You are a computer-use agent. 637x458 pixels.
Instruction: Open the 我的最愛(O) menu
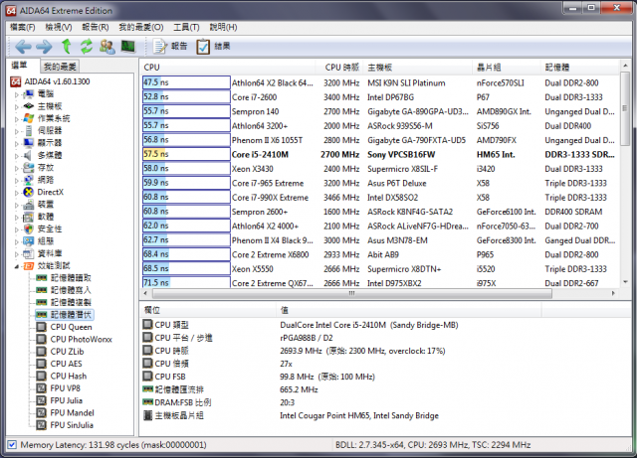[x=141, y=27]
